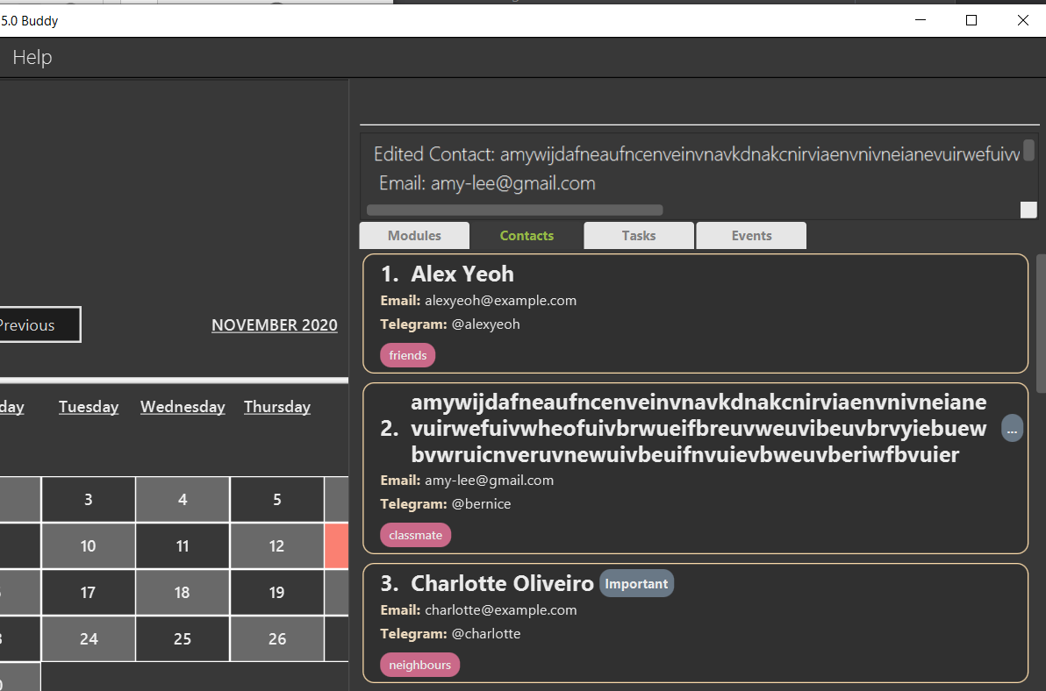
Task: Click the Tuesday column header
Action: tap(89, 407)
